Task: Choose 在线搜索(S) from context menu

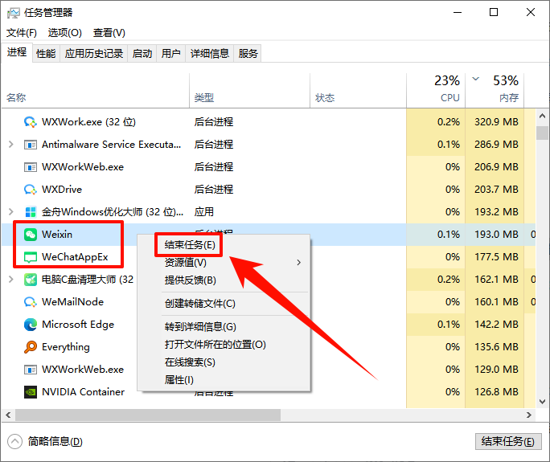Action: (190, 362)
